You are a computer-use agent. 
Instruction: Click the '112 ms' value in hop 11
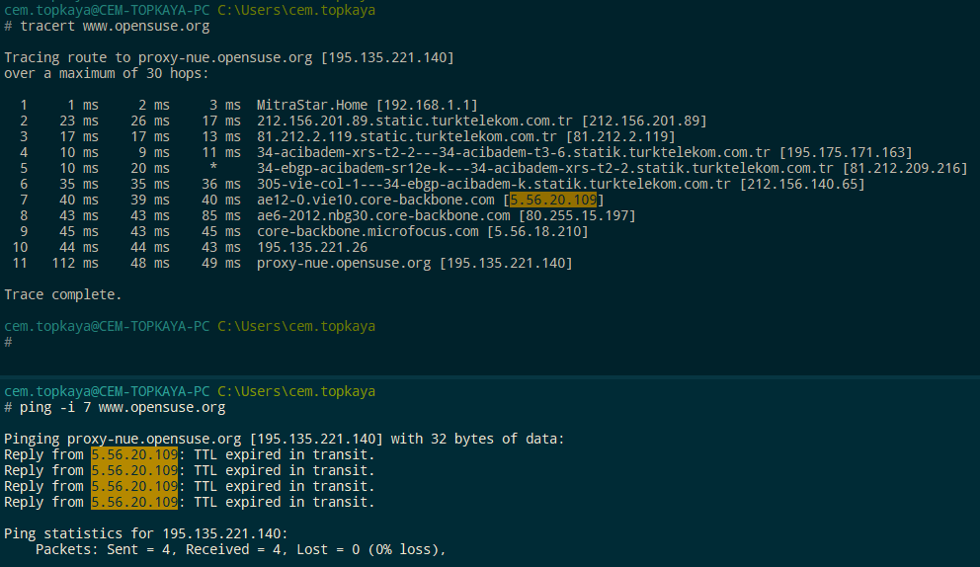pos(75,263)
